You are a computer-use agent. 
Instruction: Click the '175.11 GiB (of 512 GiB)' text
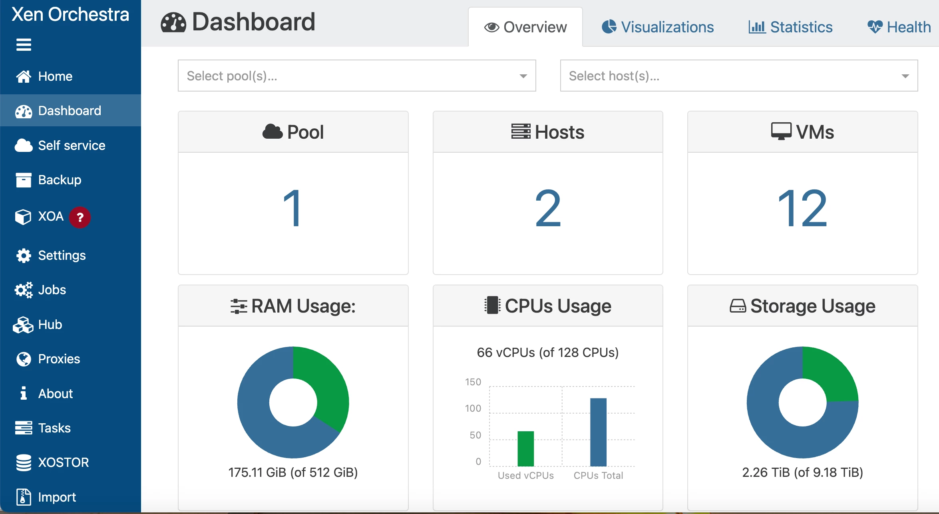293,472
